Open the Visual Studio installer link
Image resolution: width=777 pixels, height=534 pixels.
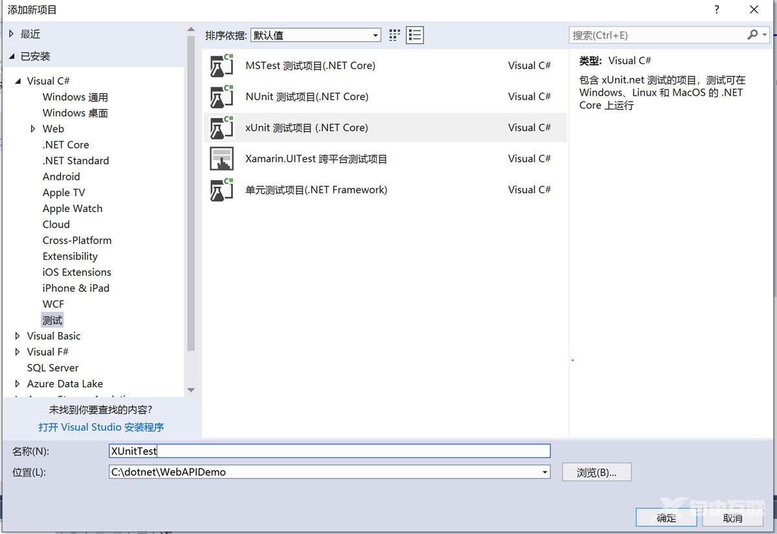coord(101,427)
